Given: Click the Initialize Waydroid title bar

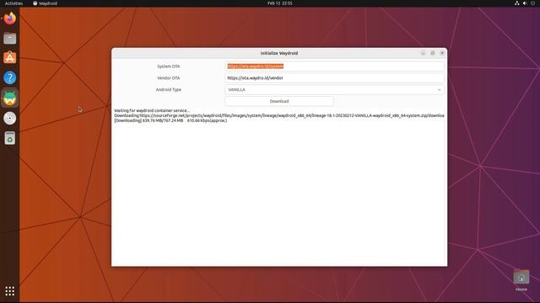Looking at the screenshot, I should tap(279, 53).
